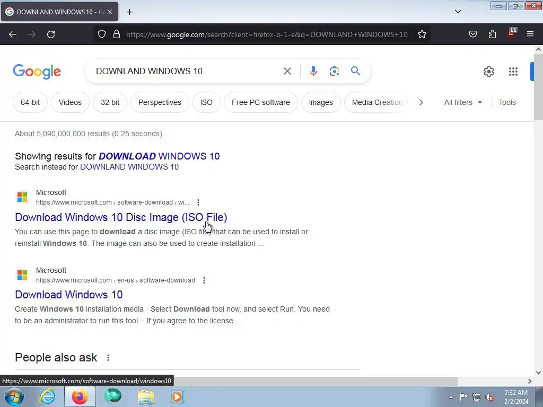Click the corrected DOWNLOAD WINDOWS 10 link
Screen dimensions: 543x407
click(x=159, y=156)
